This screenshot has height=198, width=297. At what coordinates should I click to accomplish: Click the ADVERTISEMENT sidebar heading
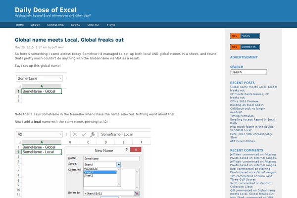(x=244, y=57)
